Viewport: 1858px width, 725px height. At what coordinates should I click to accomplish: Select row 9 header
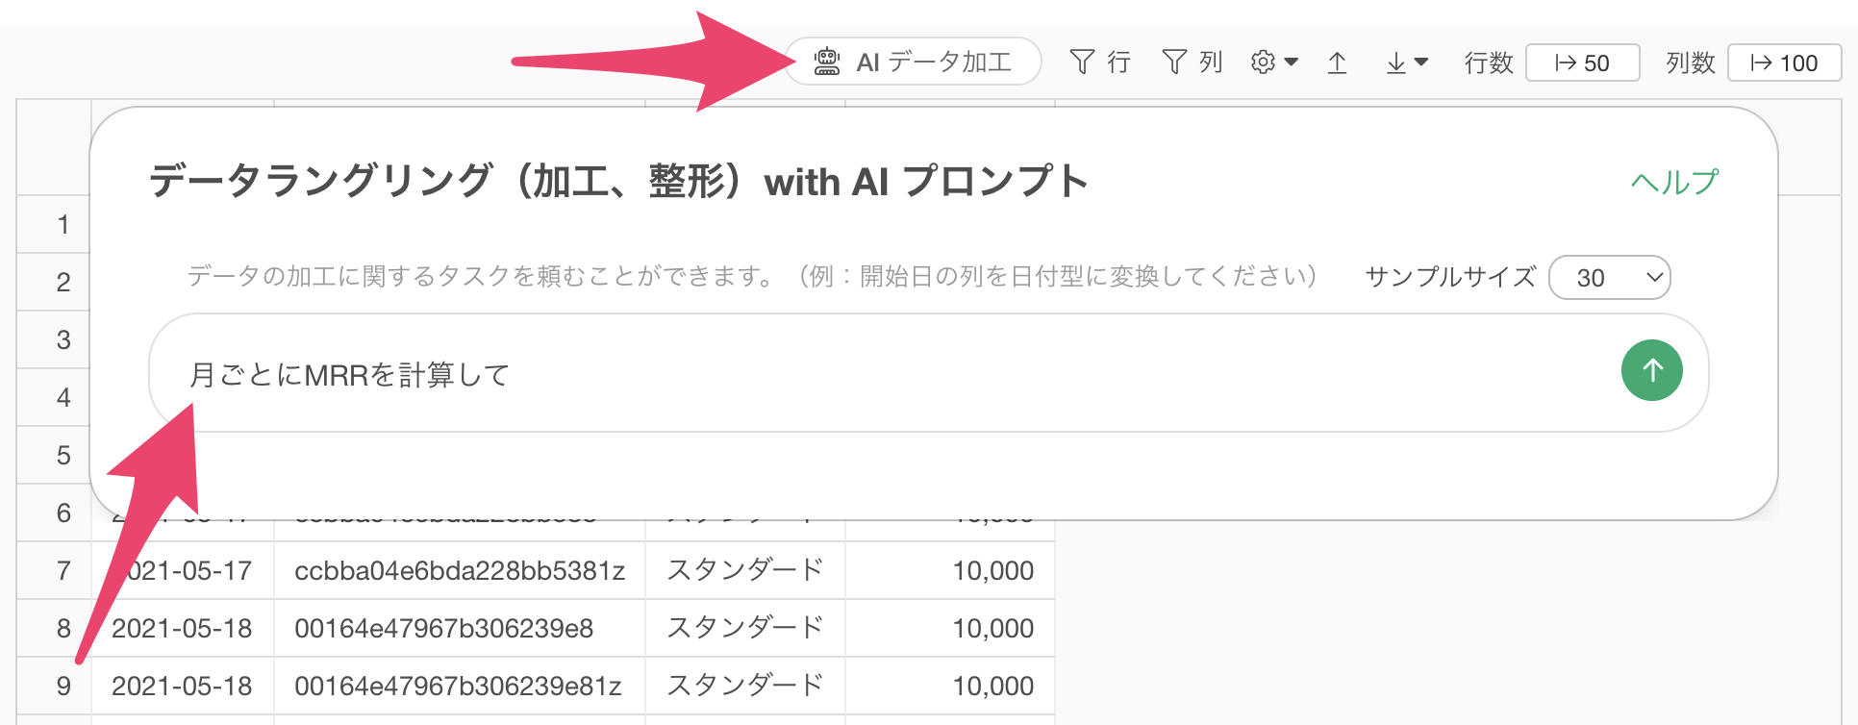(x=63, y=686)
